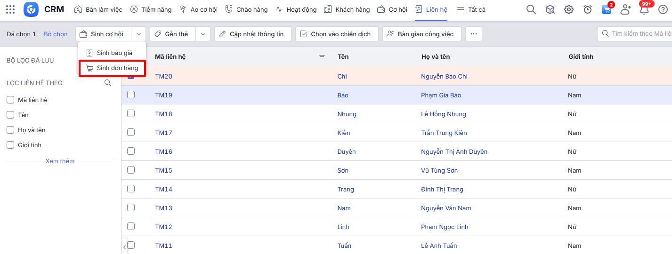Open the notifications bell icon

click(x=644, y=9)
